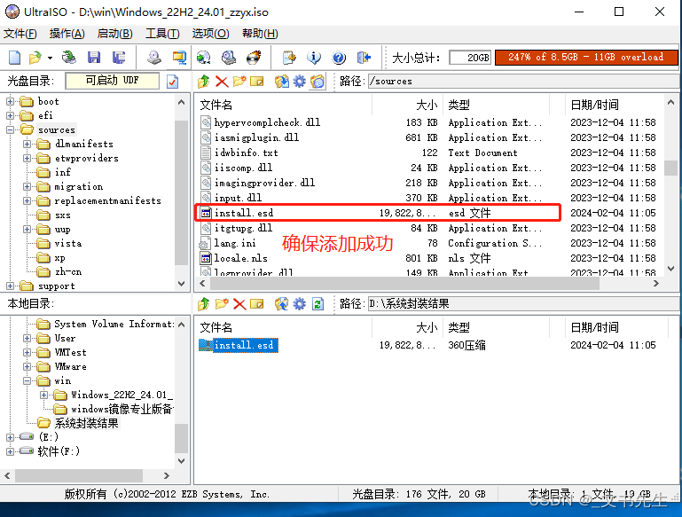
Task: Click the disc path field showing /sources
Action: tap(523, 82)
